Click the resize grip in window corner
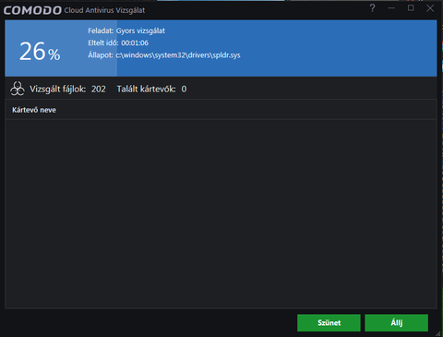The height and width of the screenshot is (337, 443). tap(438, 333)
